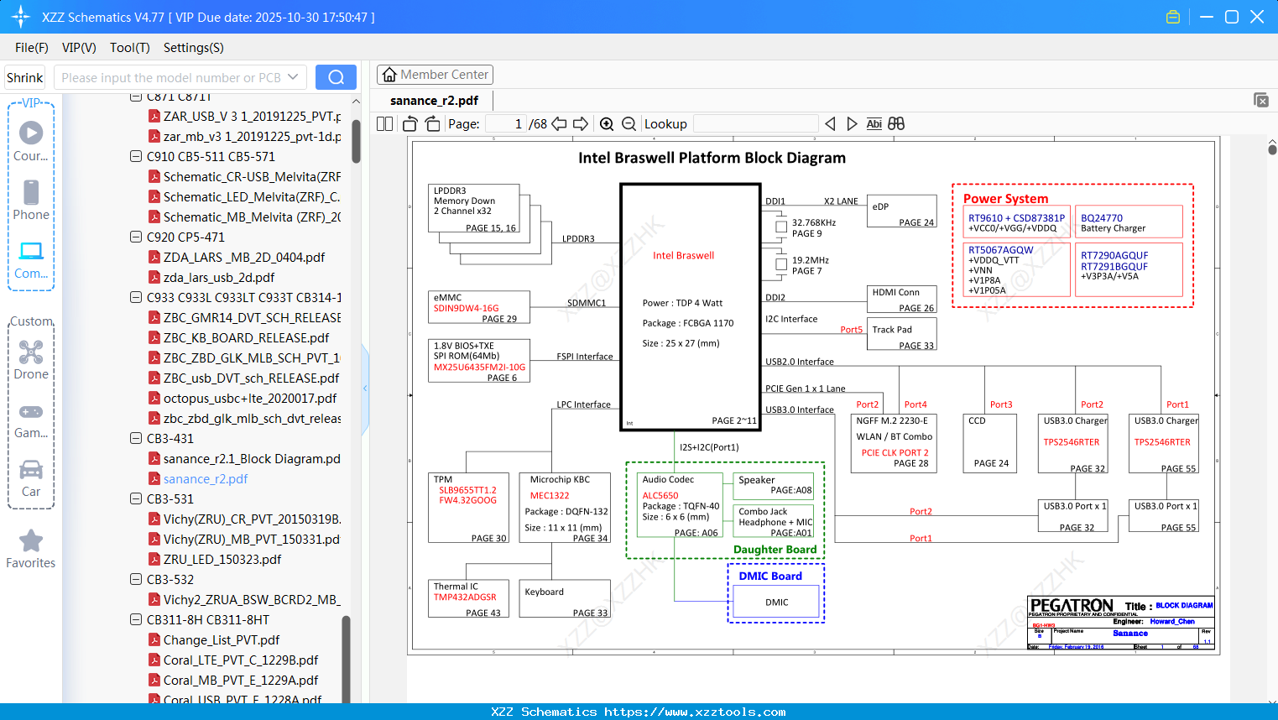
Task: Open Schematic_LED_Melvita file
Action: (252, 197)
